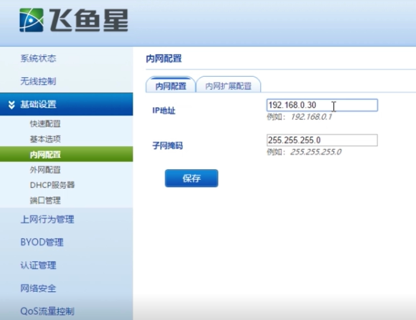Click the 飞鱼星 logo icon
This screenshot has height=320, width=416.
pyautogui.click(x=31, y=19)
